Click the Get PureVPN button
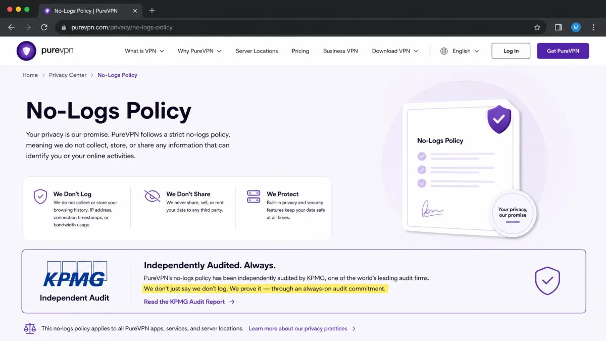The height and width of the screenshot is (341, 606). coord(563,51)
